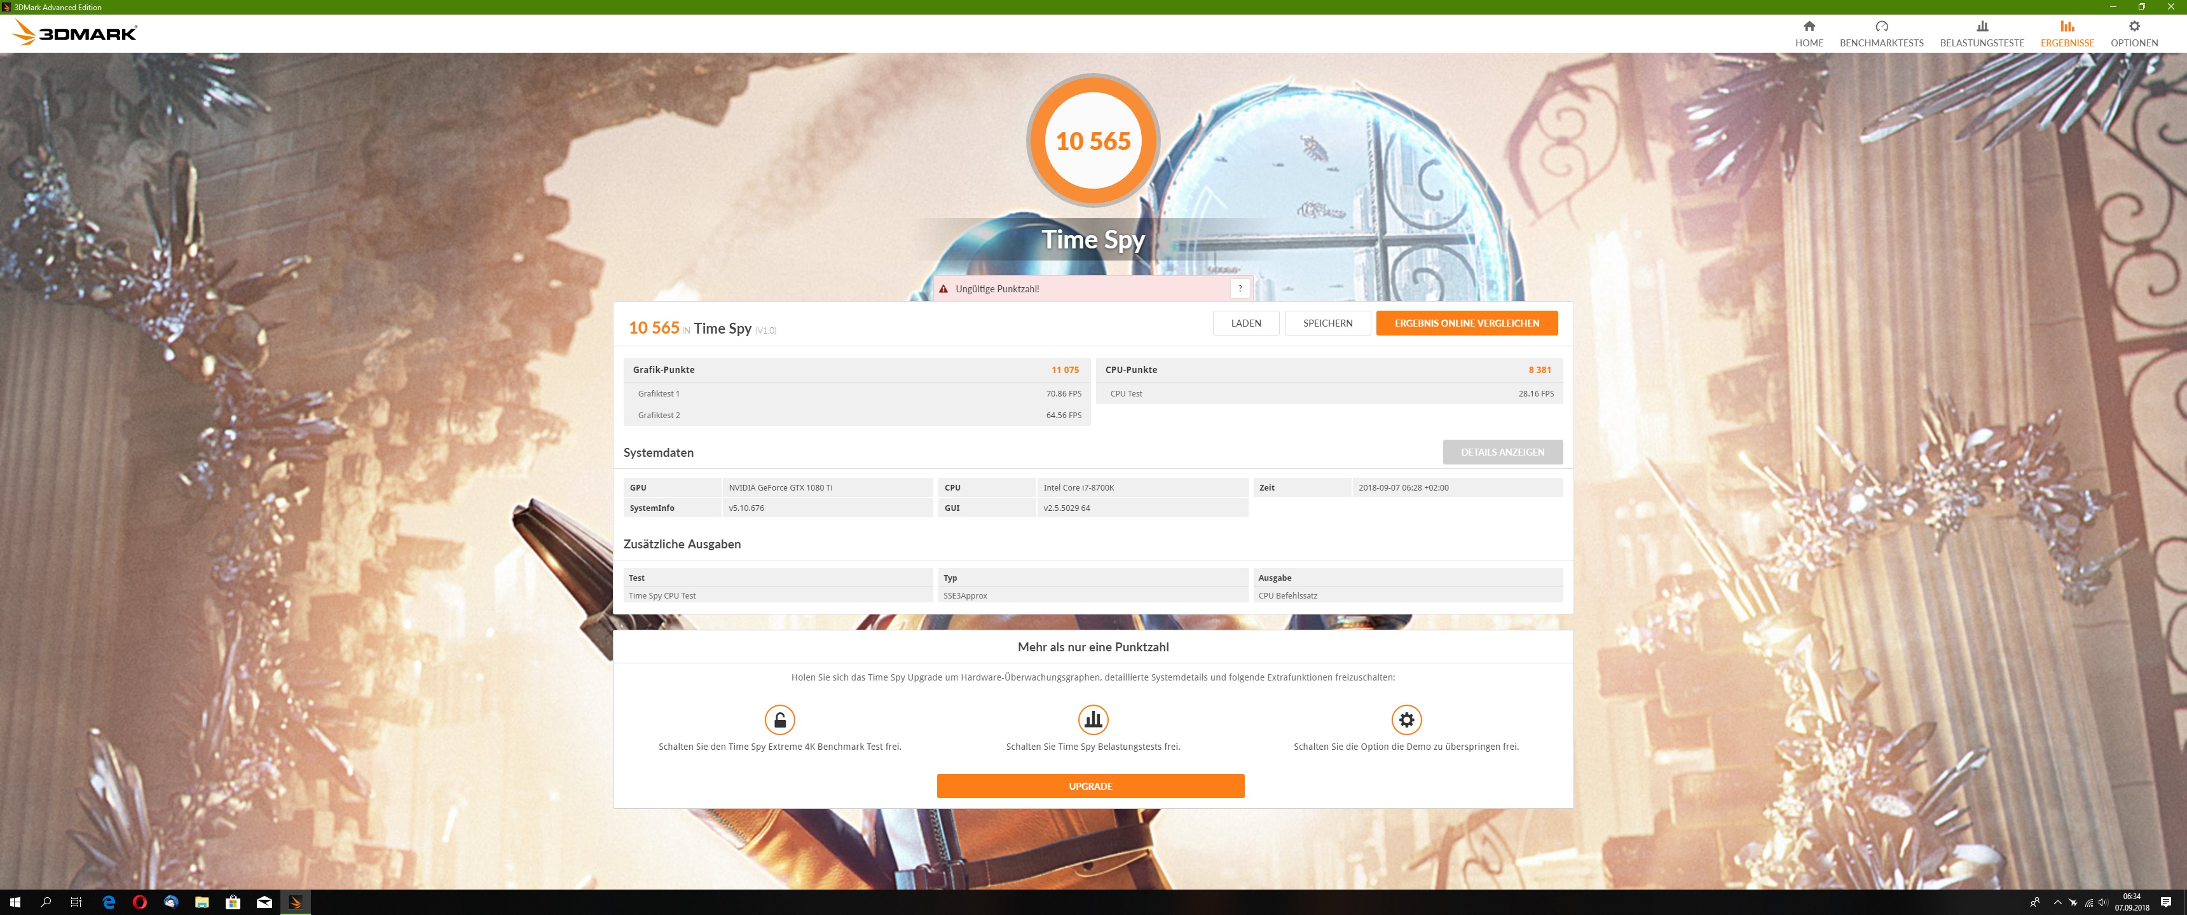This screenshot has height=915, width=2187.
Task: Click the stress test bar chart icon
Action: 1093,720
